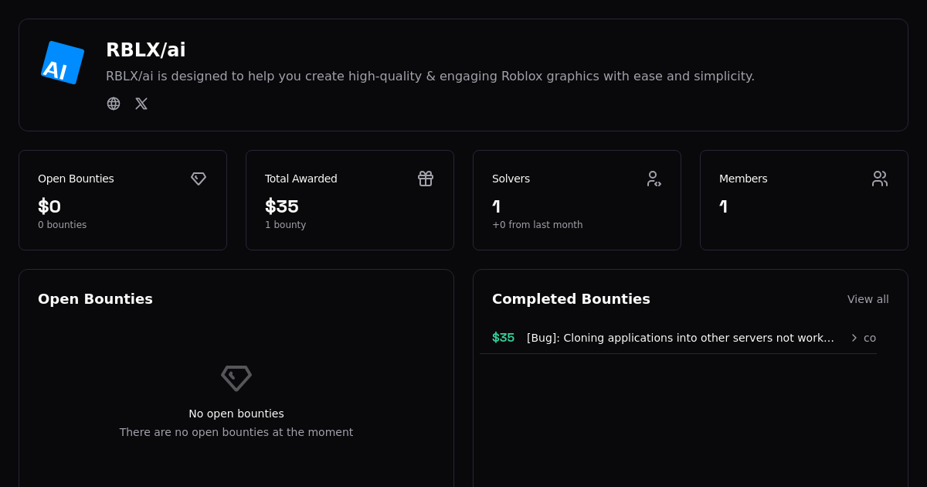This screenshot has width=927, height=487.
Task: Click the Completed Bounties heading
Action: 571,299
